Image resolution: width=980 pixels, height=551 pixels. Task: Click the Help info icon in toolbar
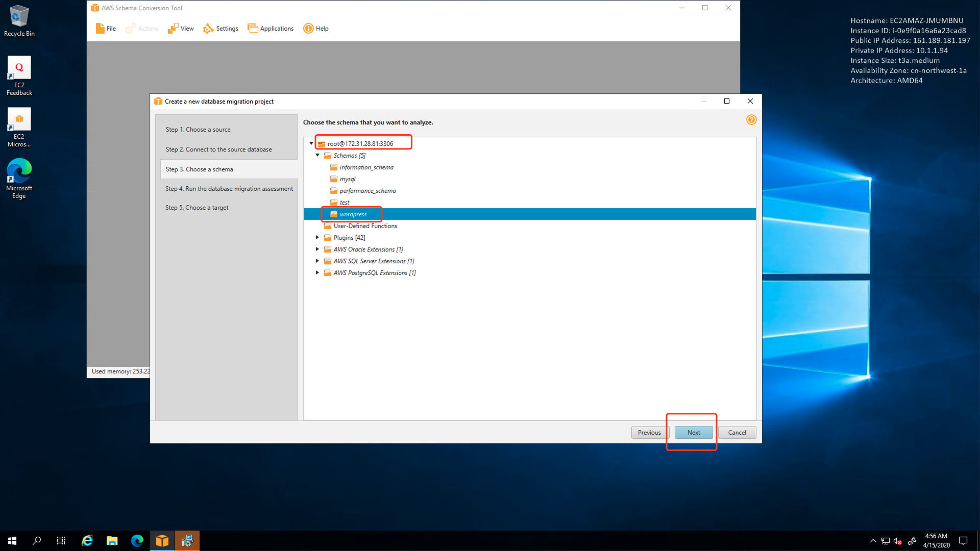(x=308, y=29)
